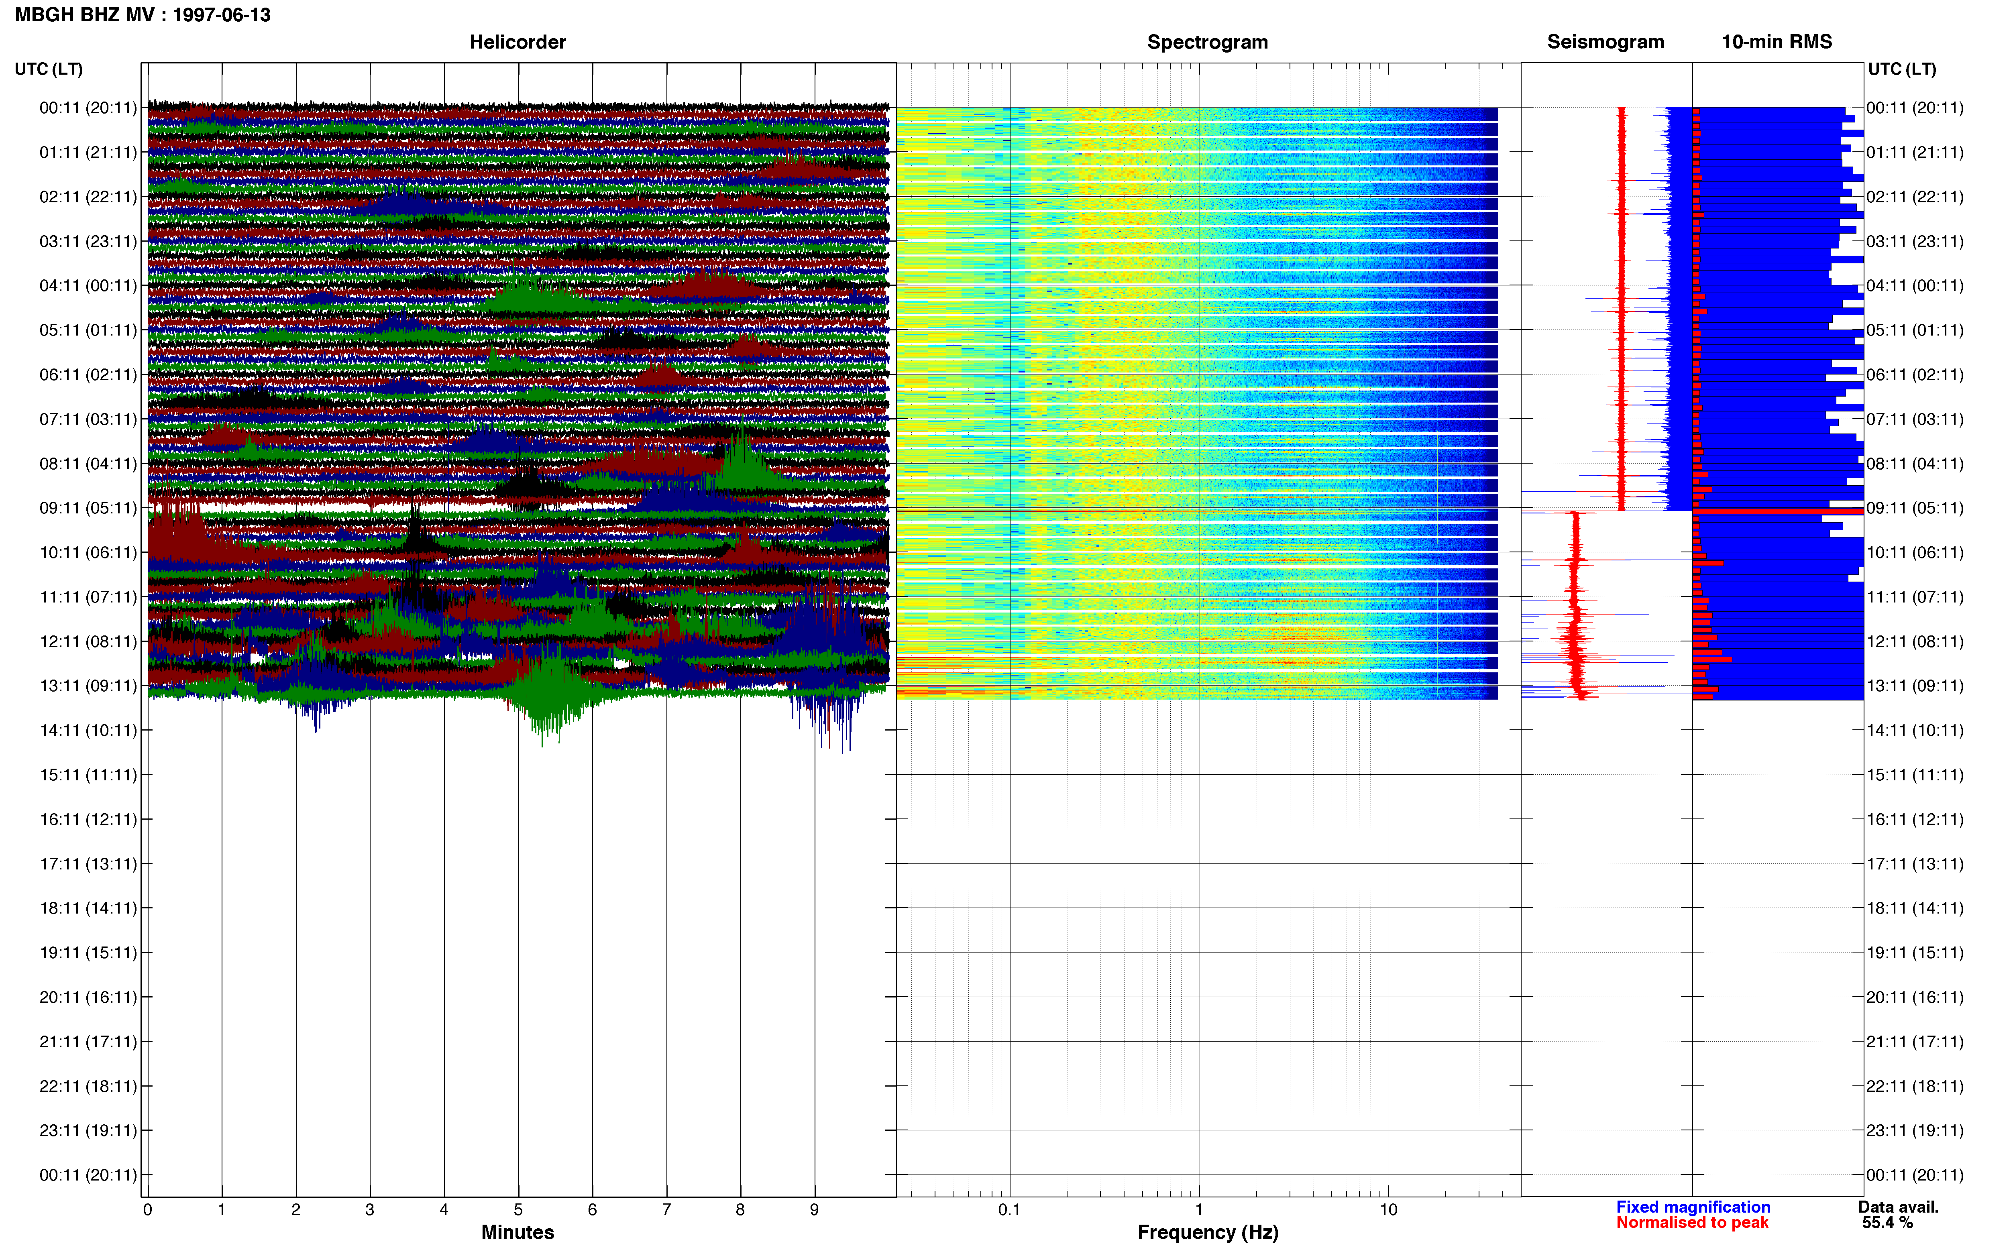
Task: Click left time label '04:11 (00:11)'
Action: tap(88, 286)
